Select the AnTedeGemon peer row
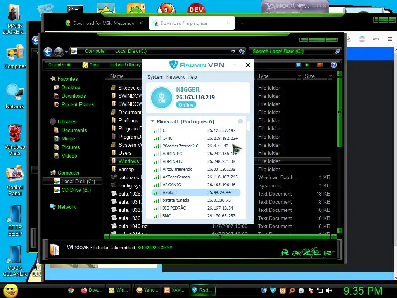Viewport: 397px width, 298px height. pos(196,177)
